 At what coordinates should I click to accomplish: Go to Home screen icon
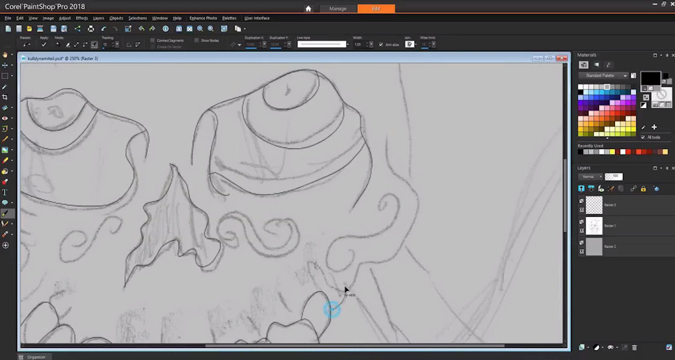point(308,9)
